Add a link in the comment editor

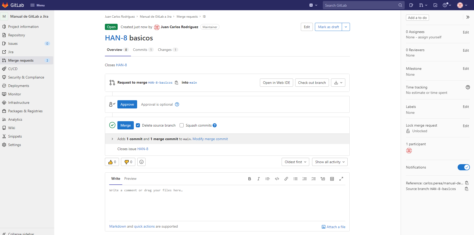click(286, 179)
